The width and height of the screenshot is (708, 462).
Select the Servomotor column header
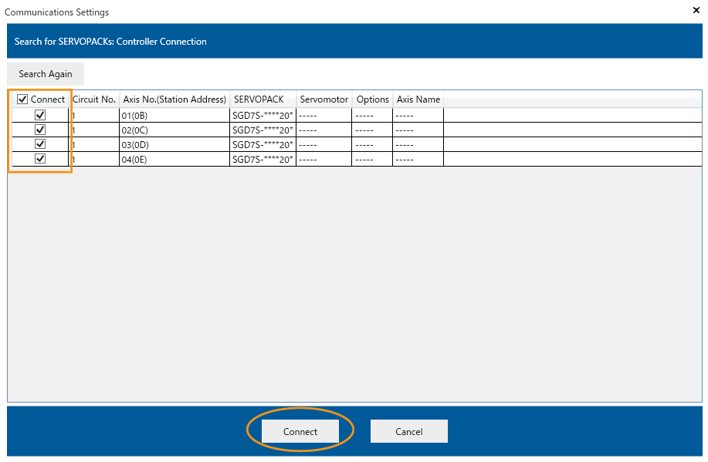324,99
